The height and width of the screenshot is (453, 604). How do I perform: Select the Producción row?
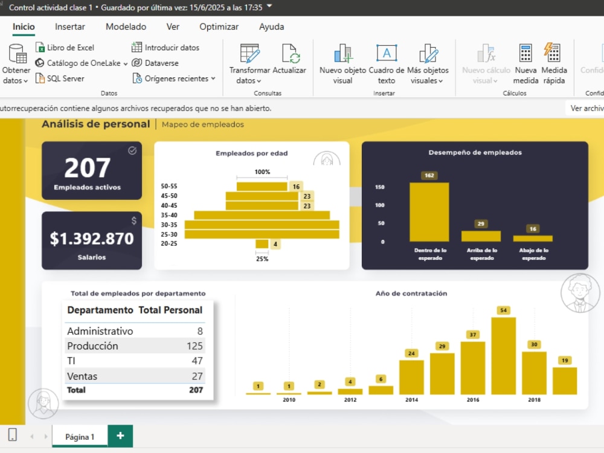point(135,345)
